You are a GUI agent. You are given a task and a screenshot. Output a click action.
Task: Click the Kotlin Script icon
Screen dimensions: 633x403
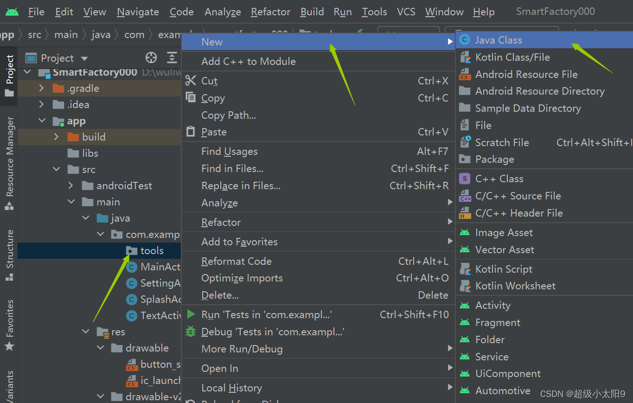tap(465, 269)
